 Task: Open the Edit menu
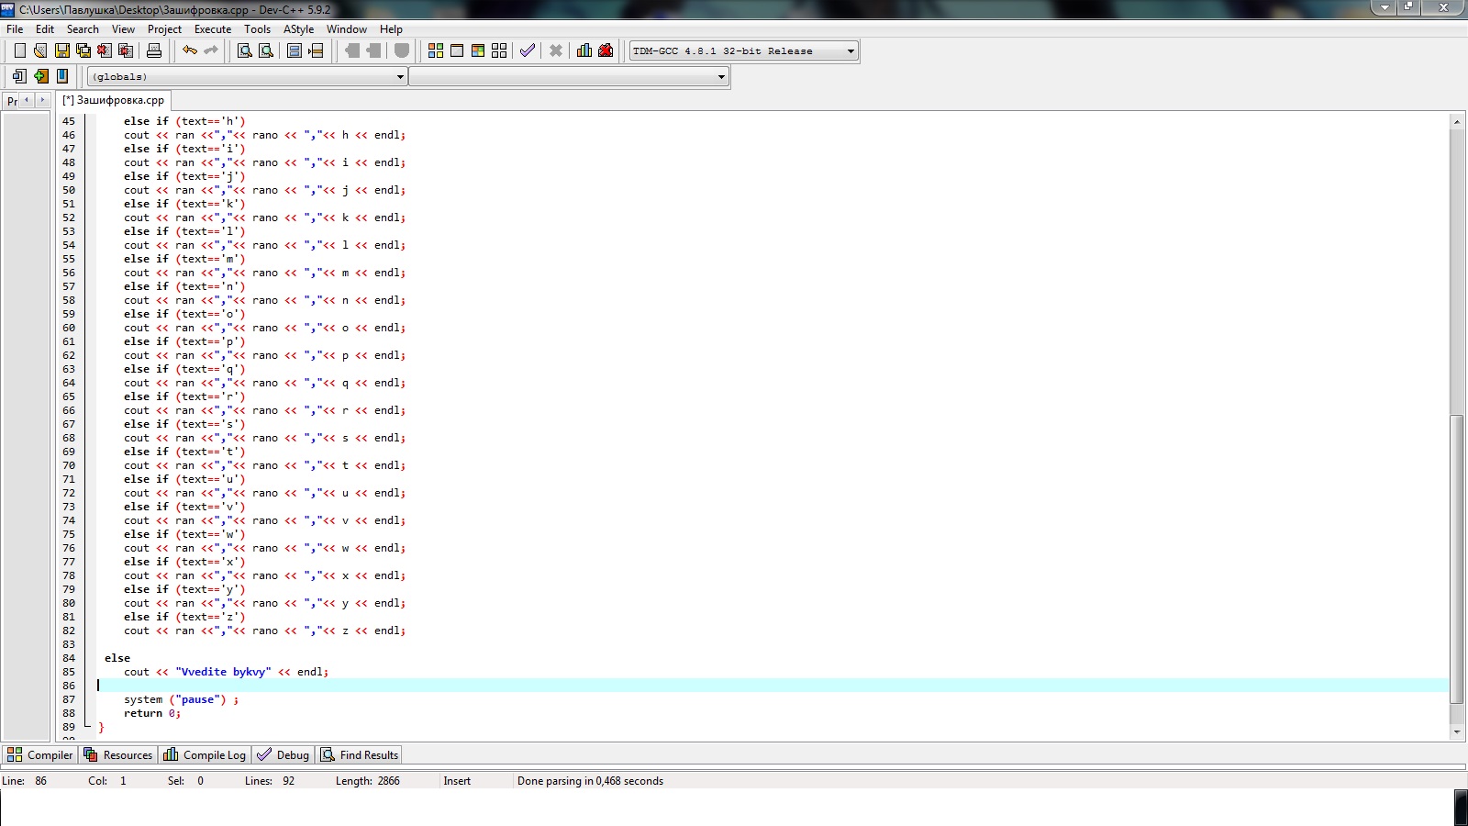point(45,29)
